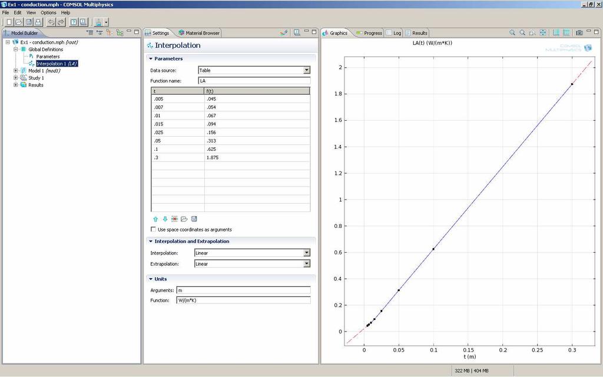Click the Save toolbar icon
603x377 pixels.
point(28,22)
